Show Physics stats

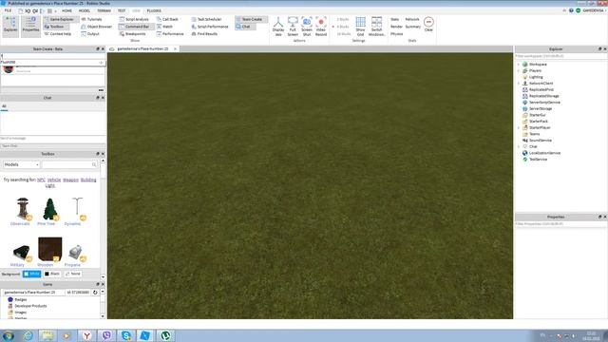coord(396,34)
